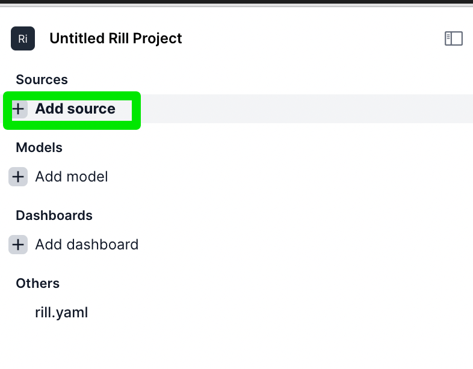This screenshot has height=369, width=473.
Task: Click the Ri project avatar icon
Action: point(23,38)
